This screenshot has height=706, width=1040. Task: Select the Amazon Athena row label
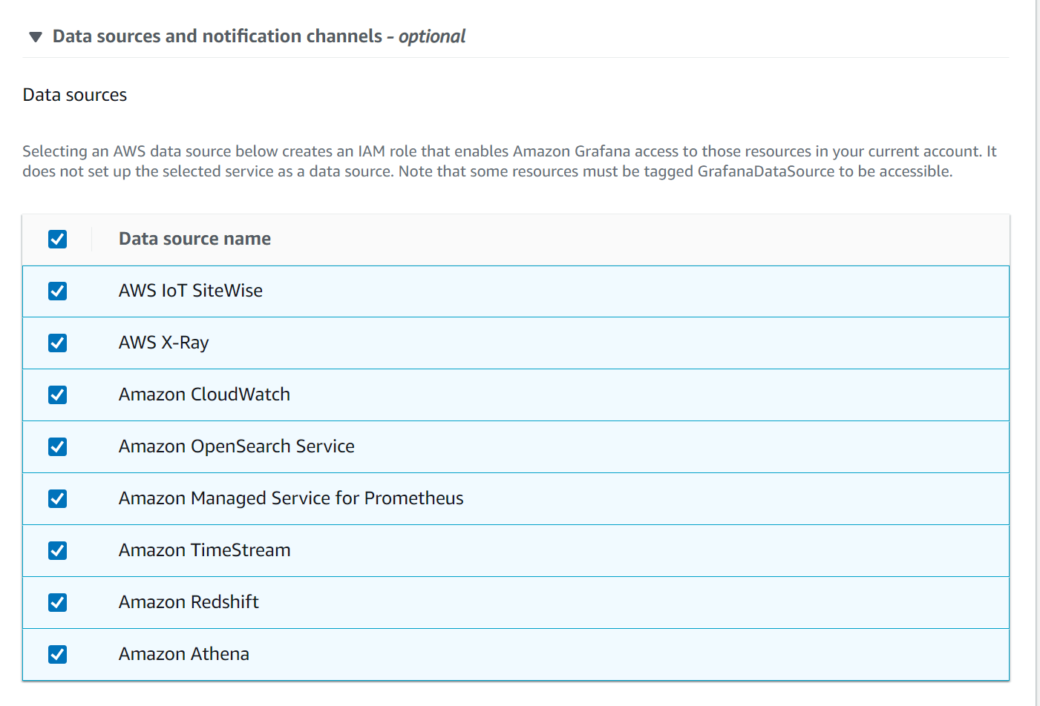pyautogui.click(x=184, y=654)
